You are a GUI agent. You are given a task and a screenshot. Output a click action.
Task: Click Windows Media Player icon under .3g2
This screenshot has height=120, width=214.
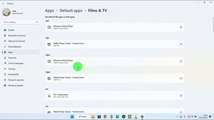click(49, 27)
